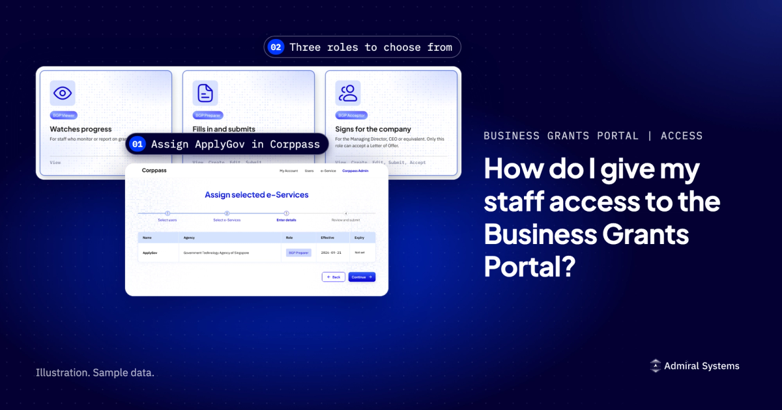The image size is (782, 410).
Task: Click the Continue button
Action: point(362,277)
